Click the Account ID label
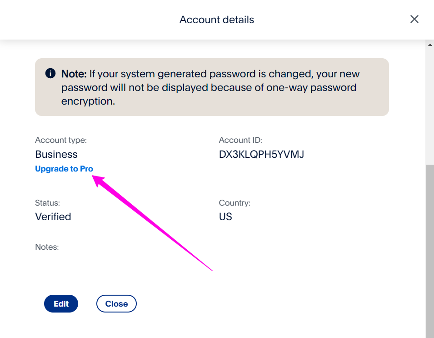The image size is (434, 338). point(240,140)
